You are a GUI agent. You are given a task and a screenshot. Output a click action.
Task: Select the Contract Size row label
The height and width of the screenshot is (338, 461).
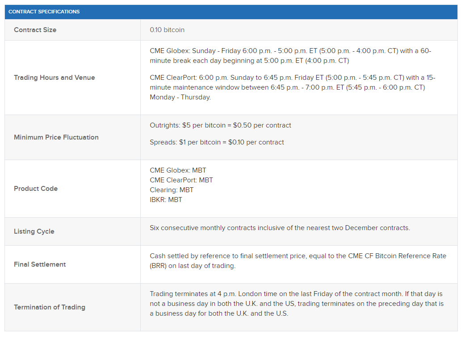pos(35,30)
